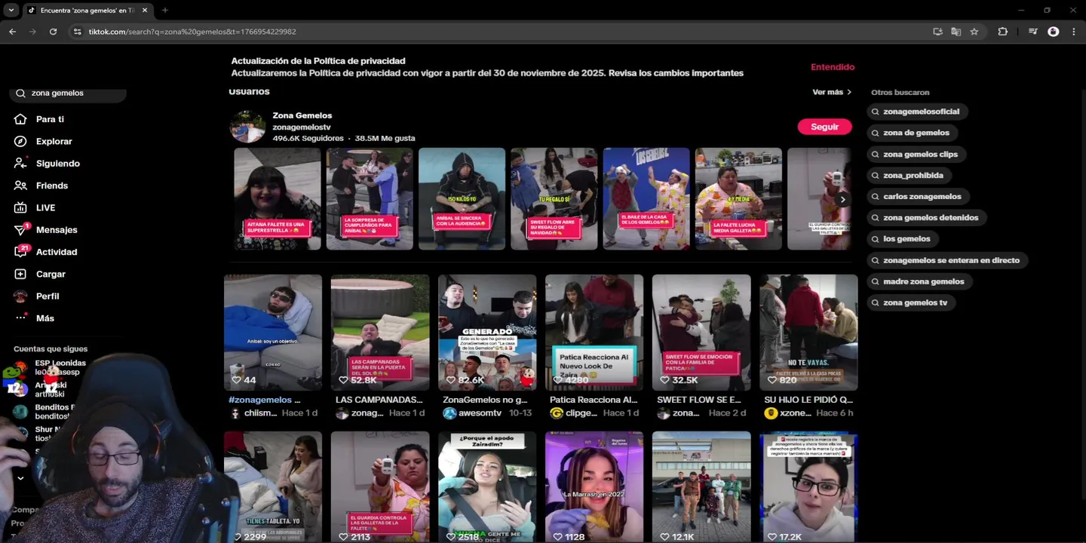Open the Explorar compass icon
Screen dimensions: 1086x543
[x=20, y=141]
